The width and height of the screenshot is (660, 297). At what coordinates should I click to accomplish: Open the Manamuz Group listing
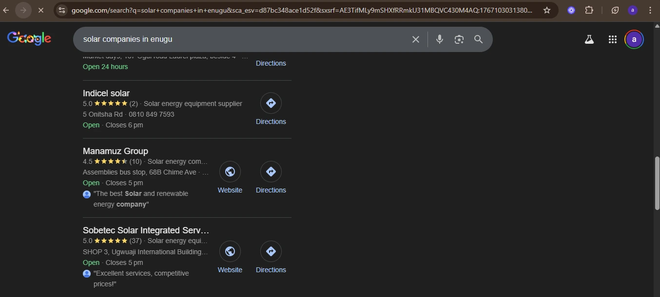coord(116,151)
